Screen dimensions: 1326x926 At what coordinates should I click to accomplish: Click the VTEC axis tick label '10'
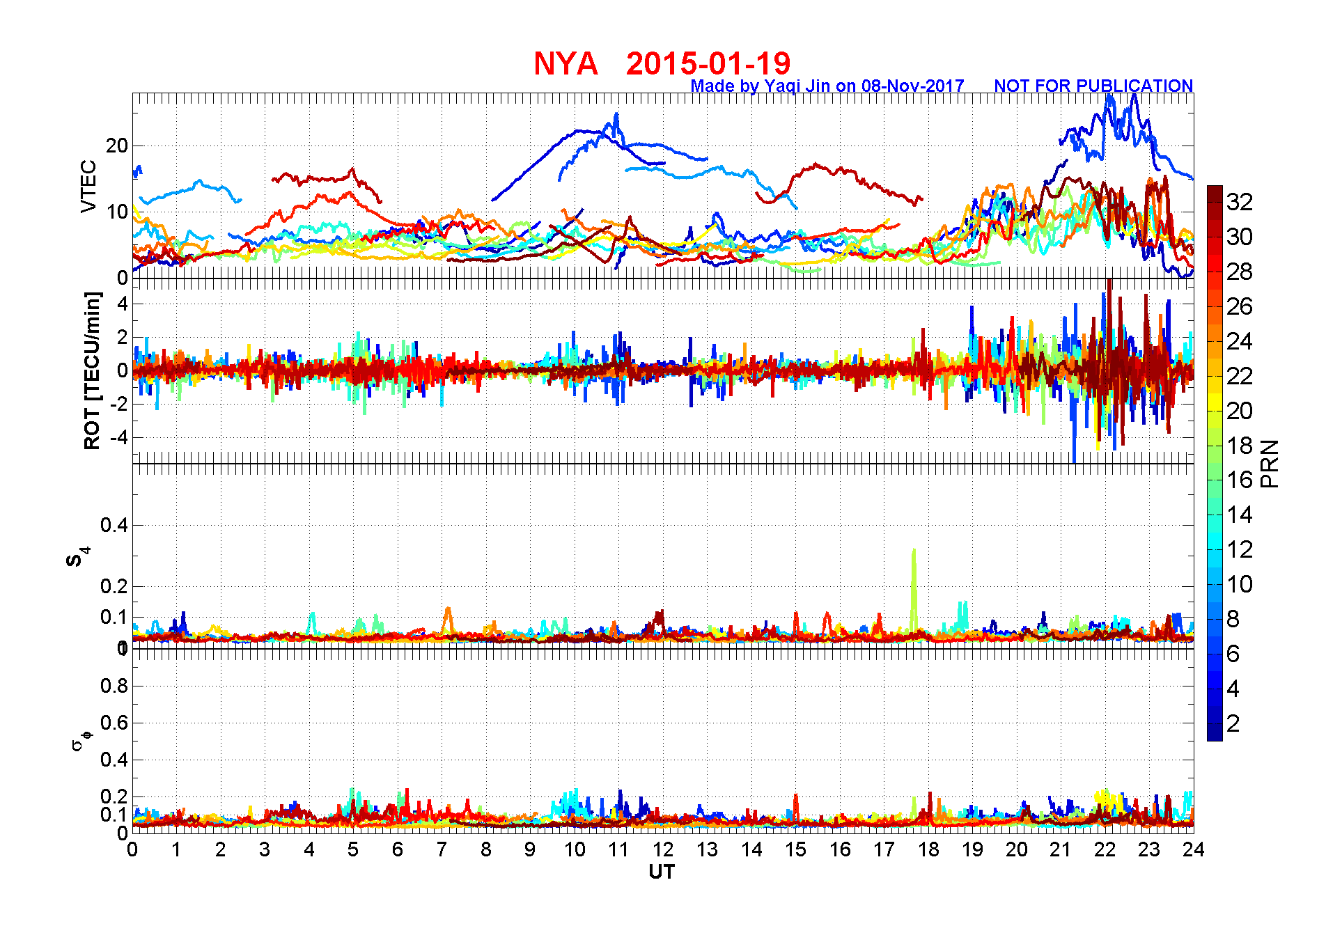point(116,212)
